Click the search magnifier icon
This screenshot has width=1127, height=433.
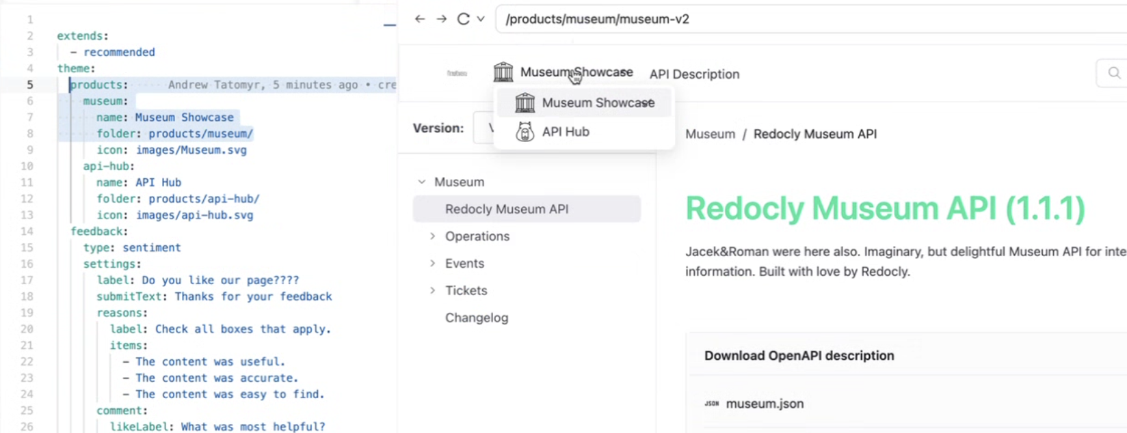[x=1115, y=73]
